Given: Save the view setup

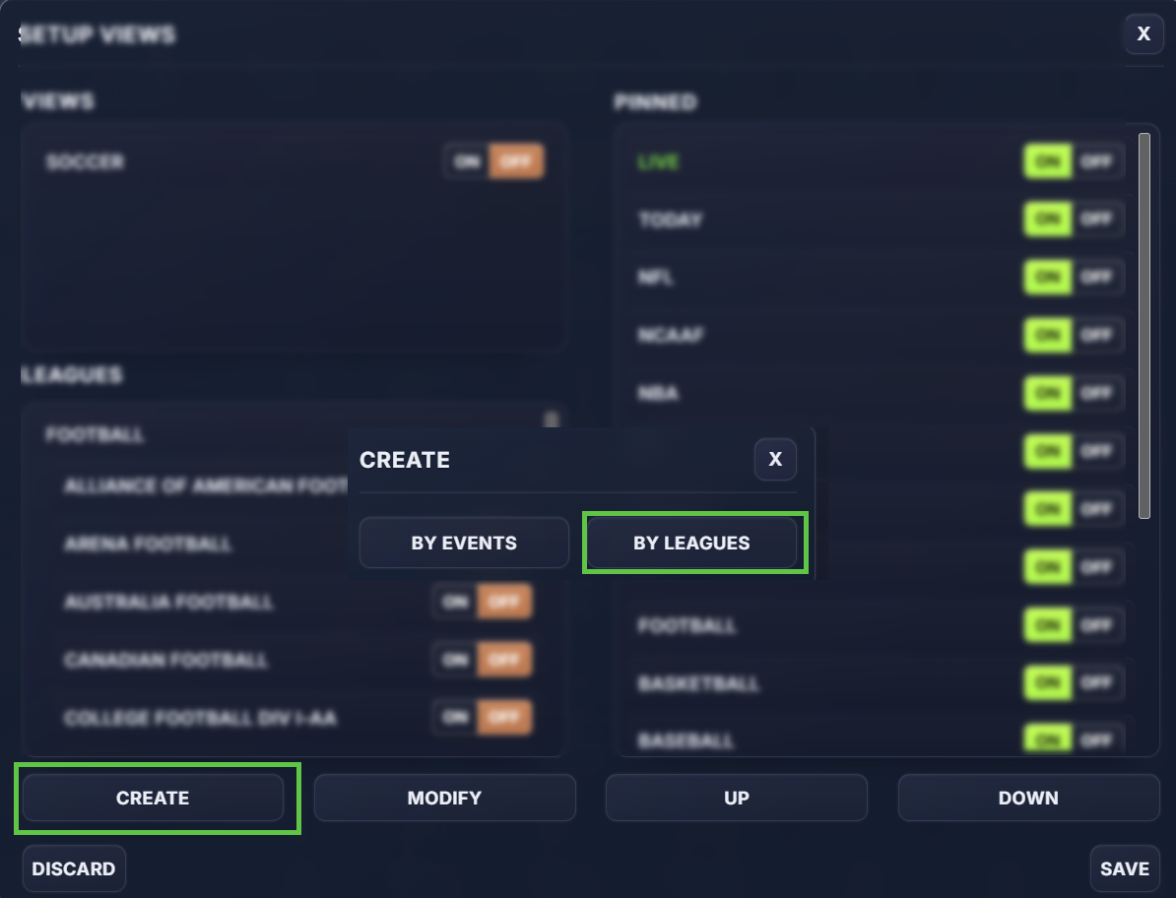Looking at the screenshot, I should pyautogui.click(x=1124, y=868).
